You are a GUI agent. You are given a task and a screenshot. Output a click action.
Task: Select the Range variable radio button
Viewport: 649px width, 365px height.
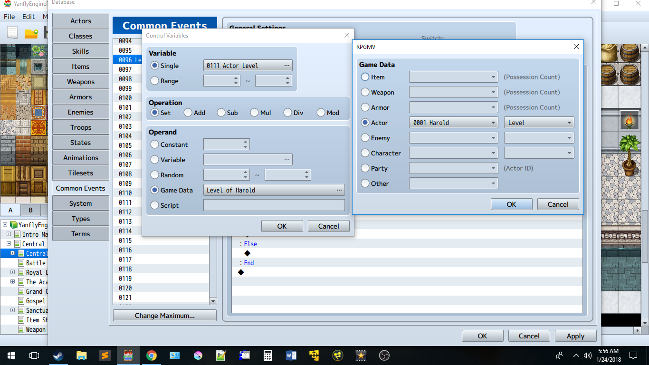pos(154,81)
